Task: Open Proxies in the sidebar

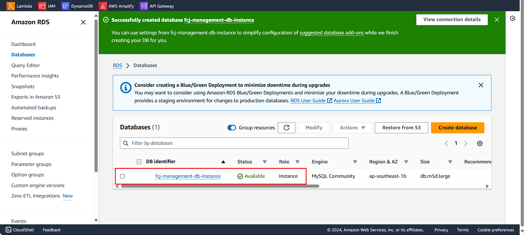Action: [x=19, y=129]
